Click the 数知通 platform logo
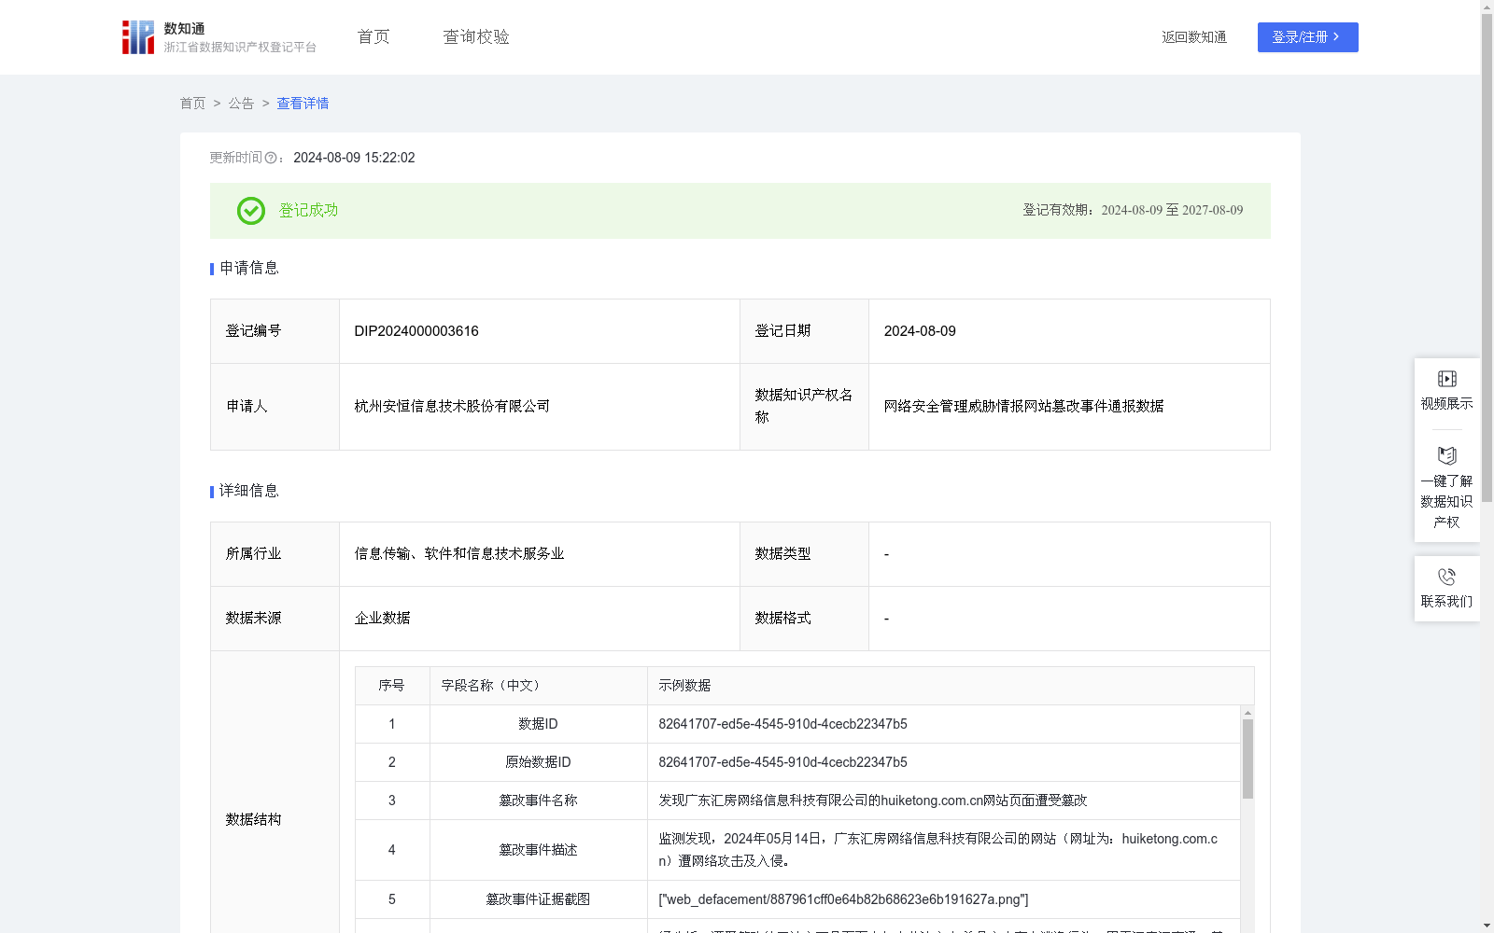The height and width of the screenshot is (933, 1494). pos(218,37)
